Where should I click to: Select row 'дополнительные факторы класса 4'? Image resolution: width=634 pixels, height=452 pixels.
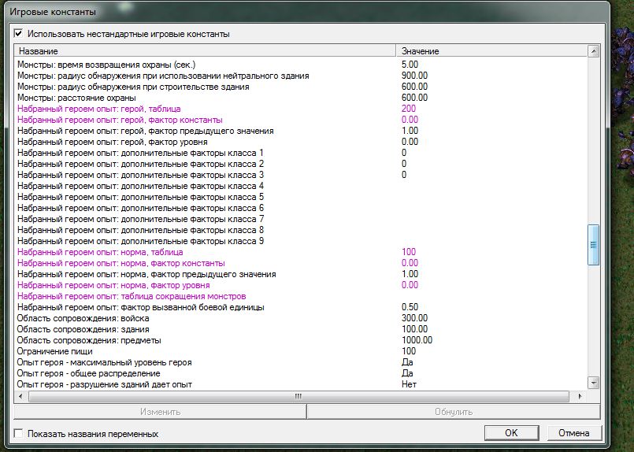point(301,186)
